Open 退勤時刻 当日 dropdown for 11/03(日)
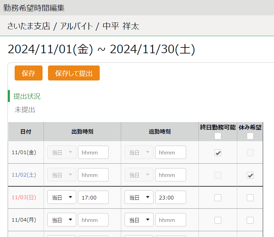The height and width of the screenshot is (237, 274). click(x=139, y=197)
